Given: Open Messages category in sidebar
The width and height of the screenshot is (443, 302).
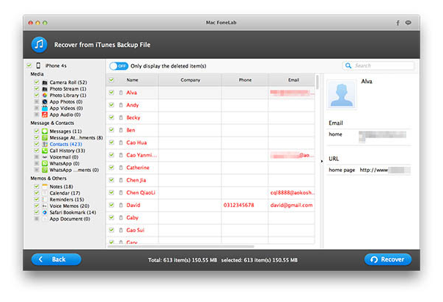Looking at the screenshot, I should (x=66, y=131).
